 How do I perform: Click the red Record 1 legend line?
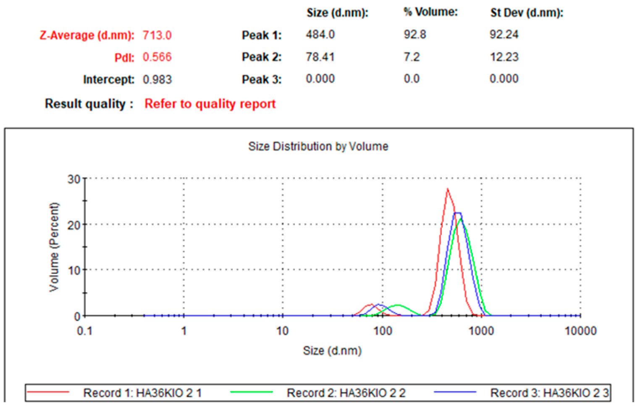[48, 392]
